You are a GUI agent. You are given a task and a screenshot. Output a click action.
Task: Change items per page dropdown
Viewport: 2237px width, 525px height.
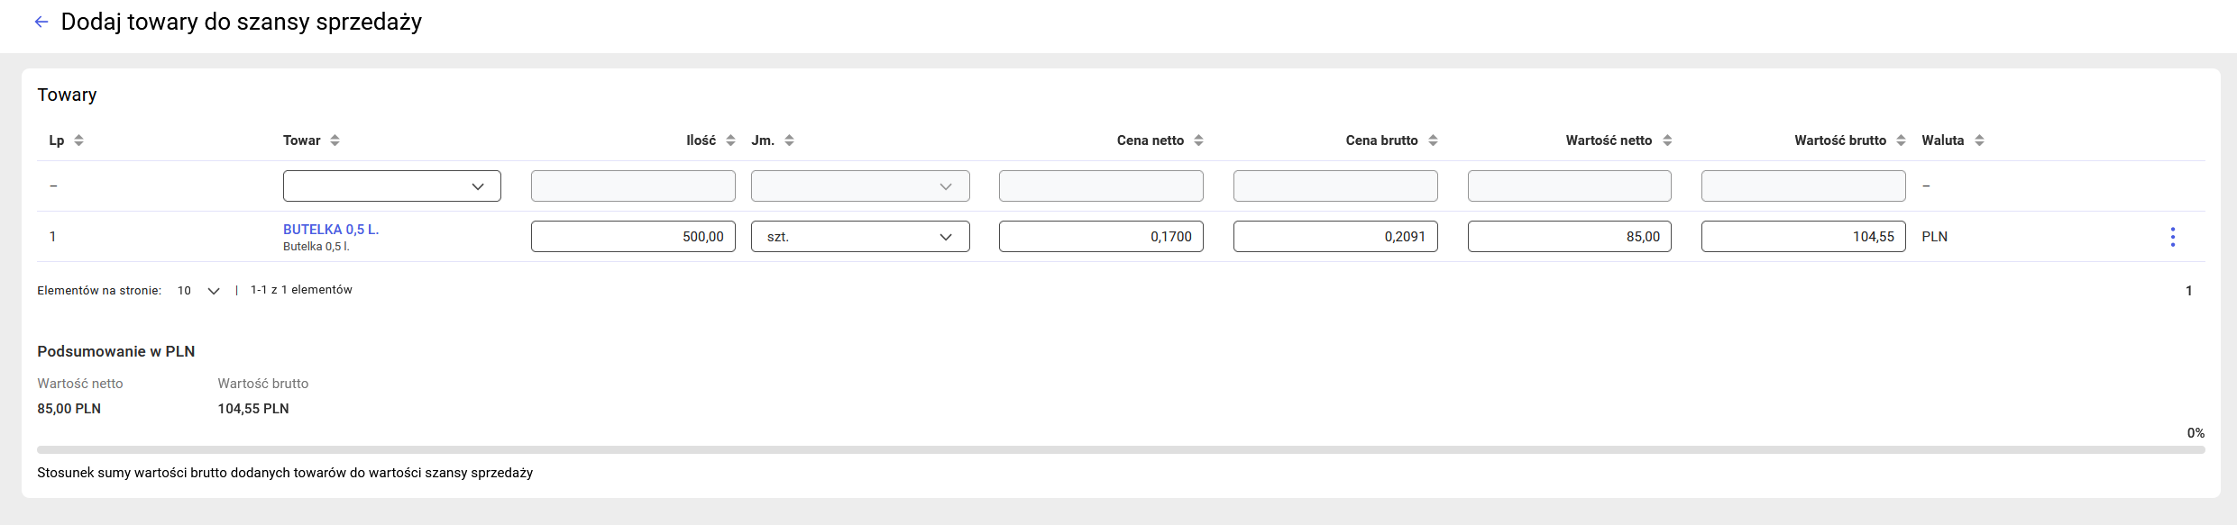point(199,291)
